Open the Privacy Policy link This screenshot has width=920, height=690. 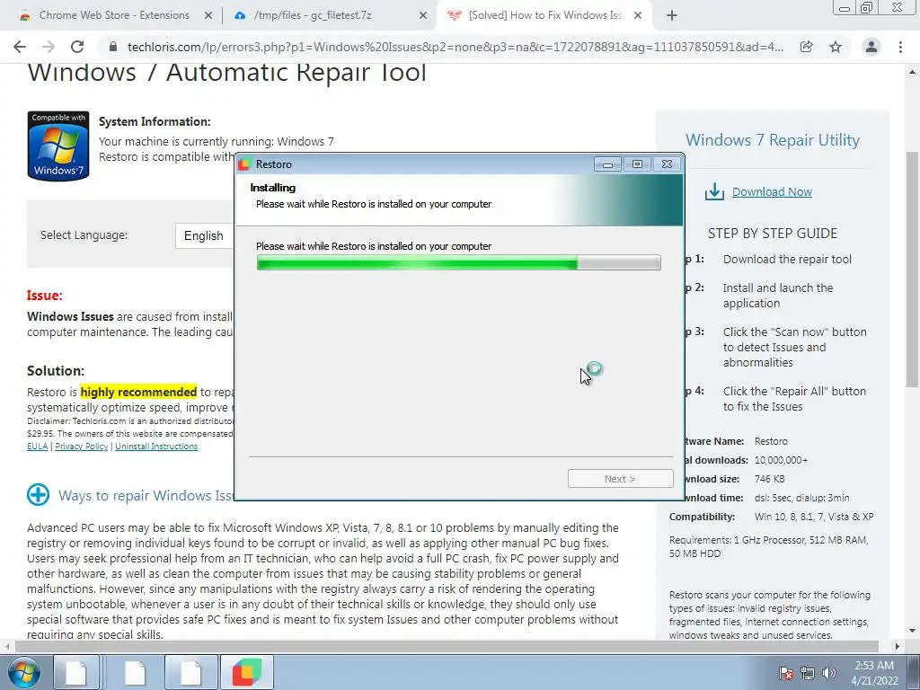(x=81, y=447)
